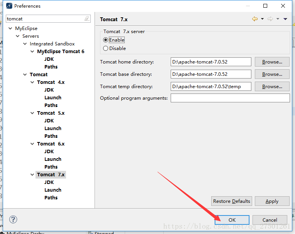The image size is (295, 234).
Task: Select Tomcat 6.x tree item
Action: coord(51,144)
